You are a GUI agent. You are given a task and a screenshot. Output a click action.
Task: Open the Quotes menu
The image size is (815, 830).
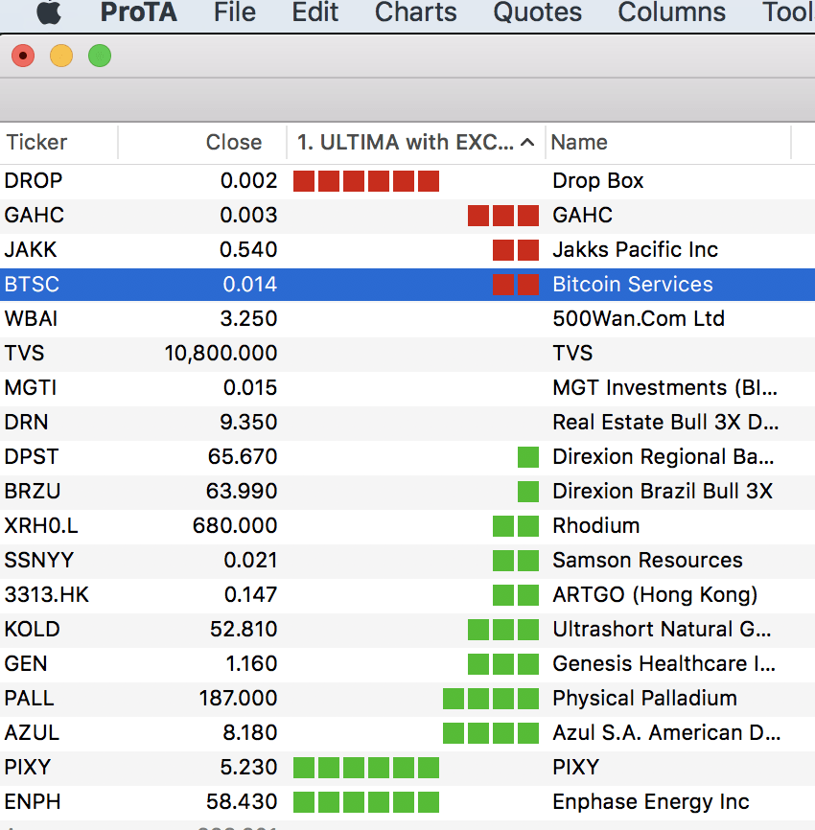(537, 12)
